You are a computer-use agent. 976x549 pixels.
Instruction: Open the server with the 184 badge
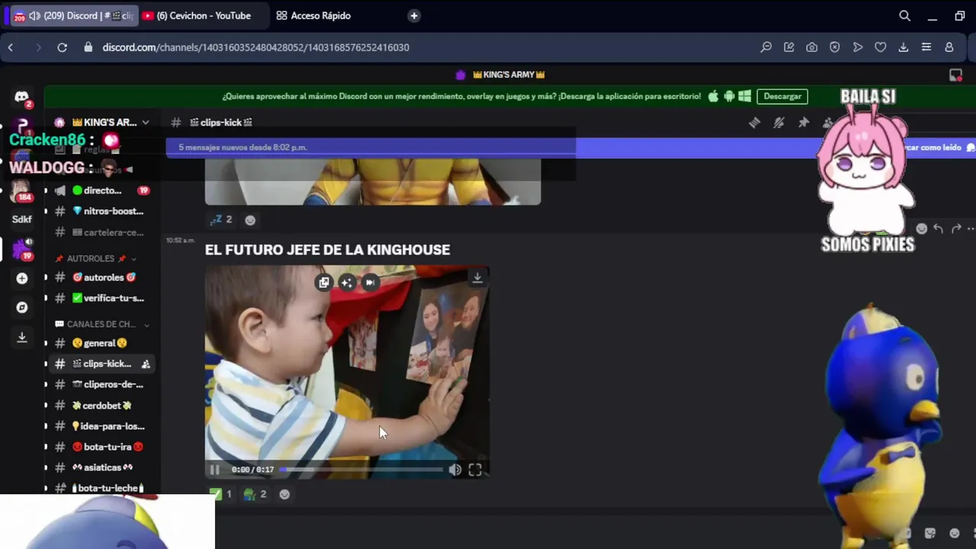click(21, 190)
